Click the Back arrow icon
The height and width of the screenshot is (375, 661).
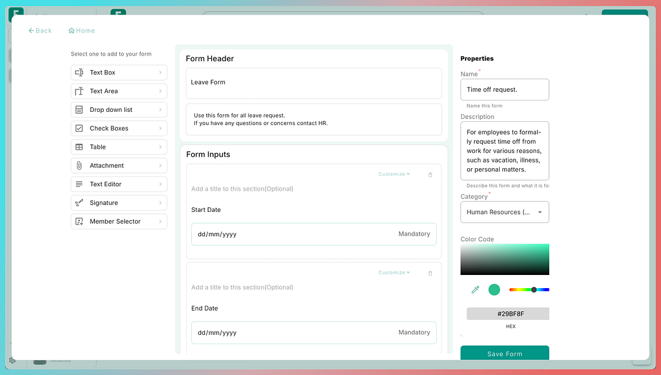point(31,31)
